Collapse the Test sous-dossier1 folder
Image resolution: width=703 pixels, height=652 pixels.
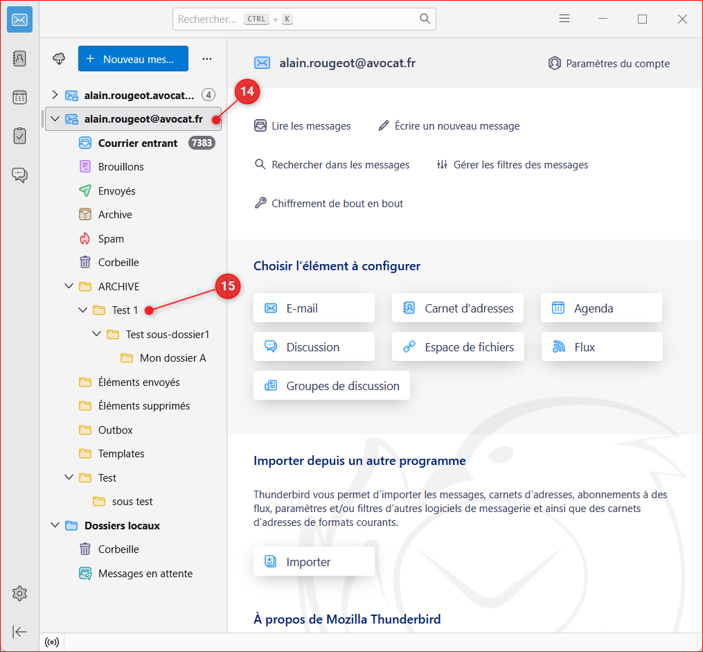pyautogui.click(x=96, y=334)
